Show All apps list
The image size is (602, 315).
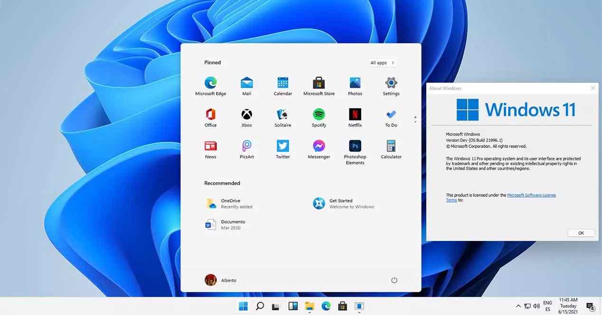[383, 63]
